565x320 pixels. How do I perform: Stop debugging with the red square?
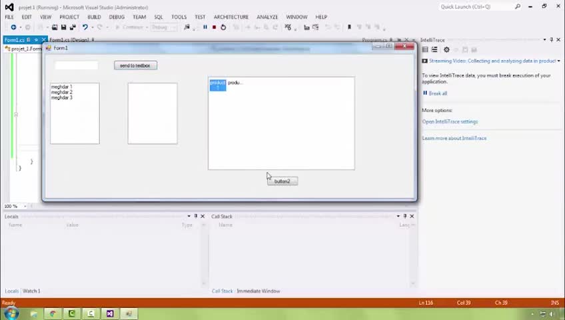coord(214,27)
